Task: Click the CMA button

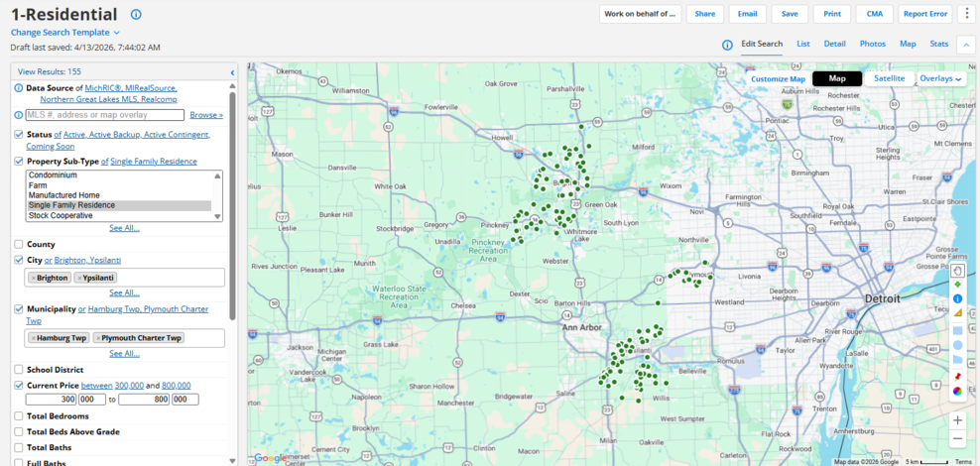Action: (x=874, y=14)
